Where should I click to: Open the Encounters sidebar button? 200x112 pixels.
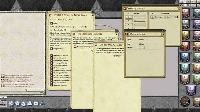196,46
